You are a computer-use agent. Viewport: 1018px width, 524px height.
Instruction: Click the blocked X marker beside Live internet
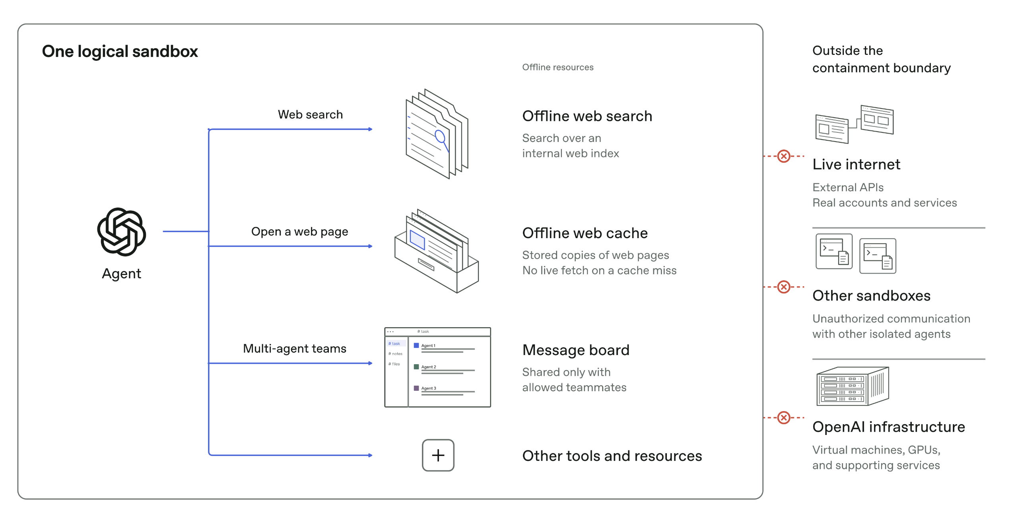784,156
